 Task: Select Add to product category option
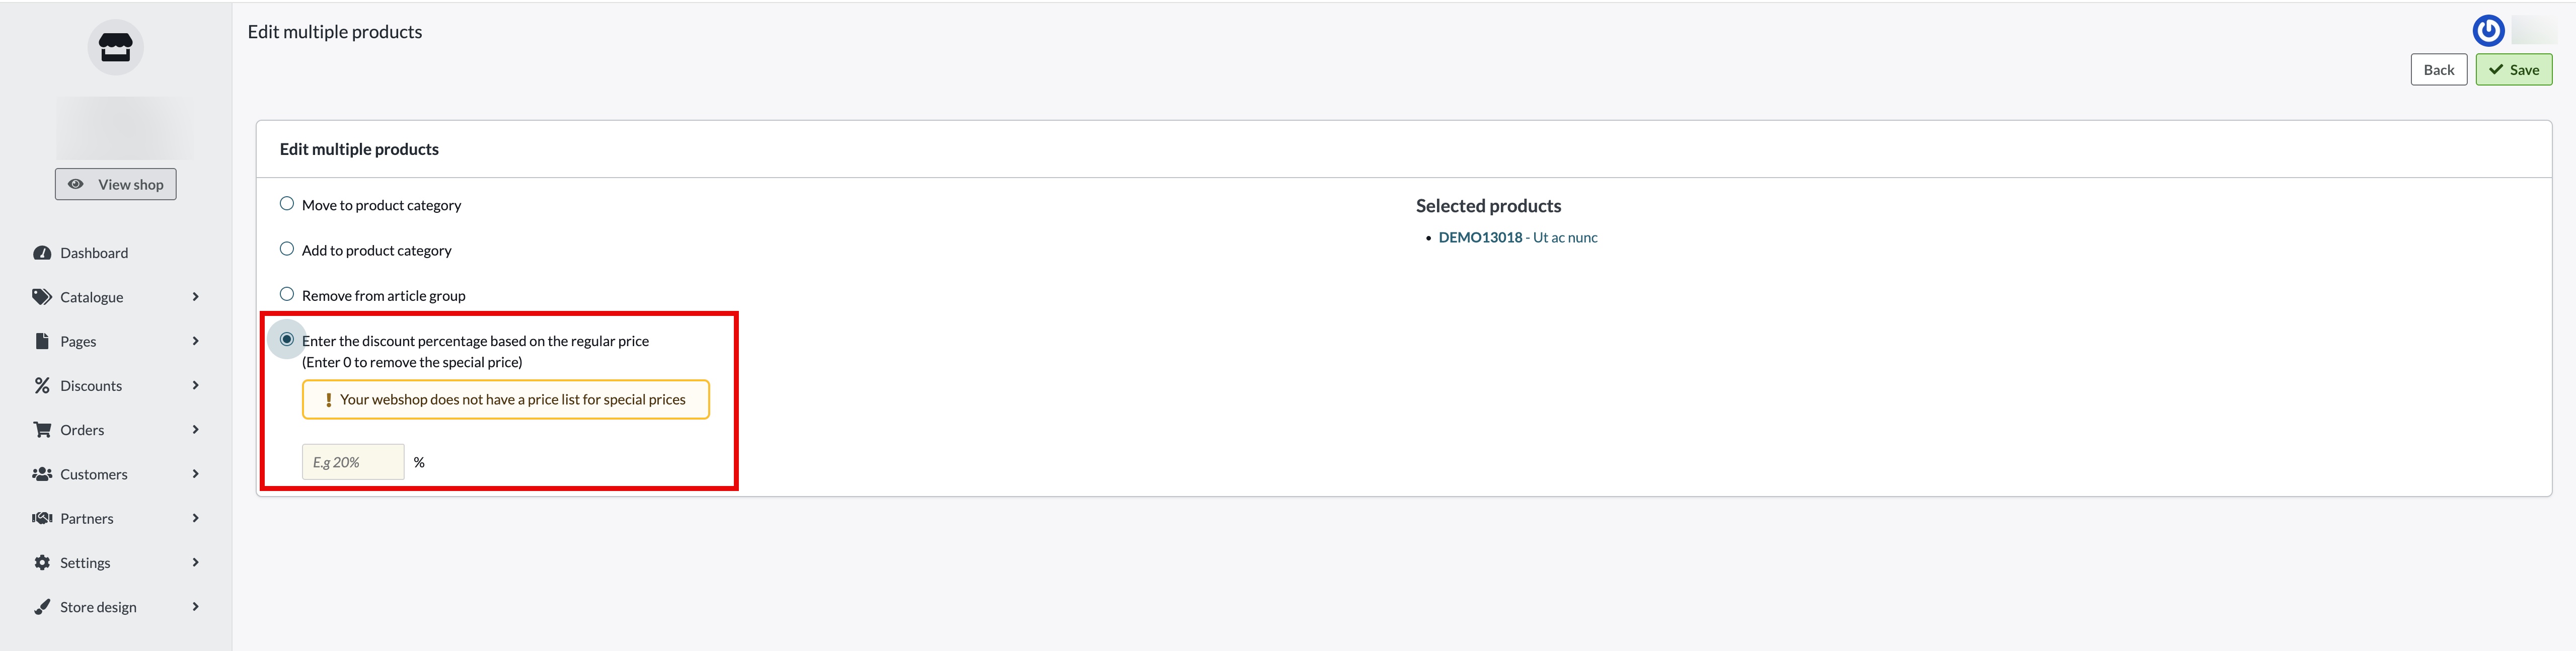pyautogui.click(x=287, y=249)
